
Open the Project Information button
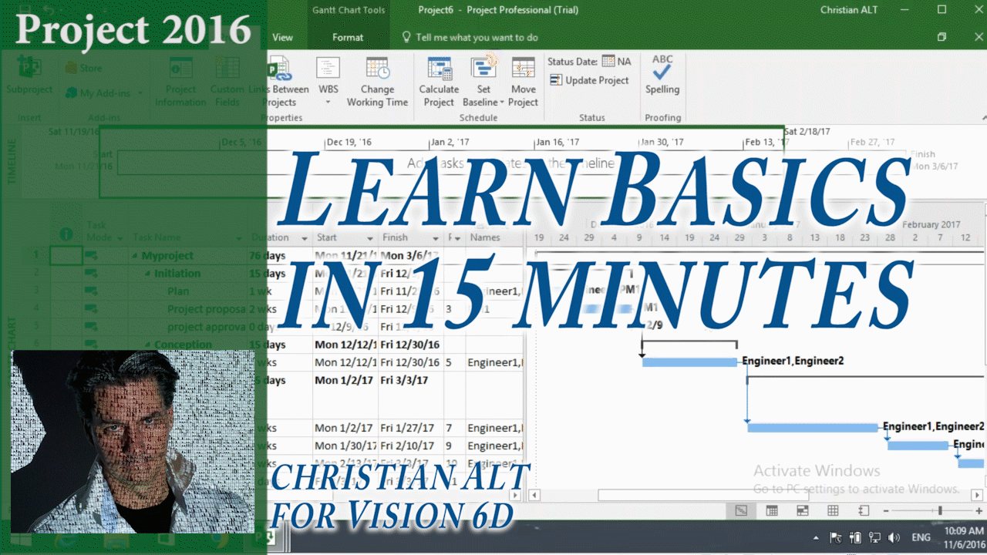(x=180, y=81)
